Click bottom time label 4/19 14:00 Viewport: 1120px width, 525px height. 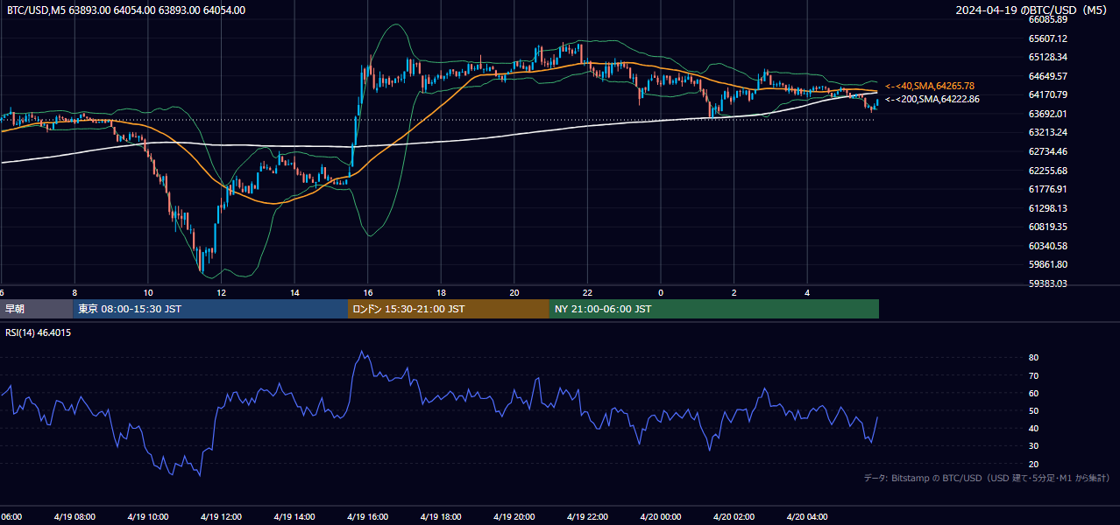click(x=294, y=517)
